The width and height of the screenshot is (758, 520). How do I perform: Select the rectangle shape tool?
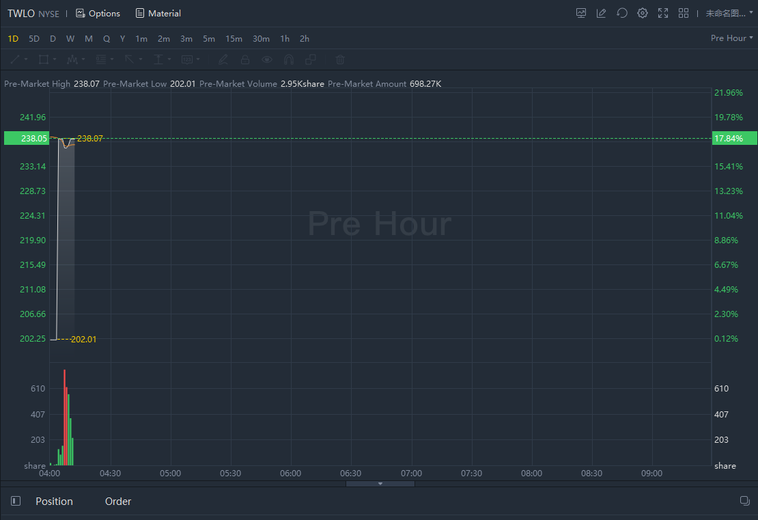[44, 59]
